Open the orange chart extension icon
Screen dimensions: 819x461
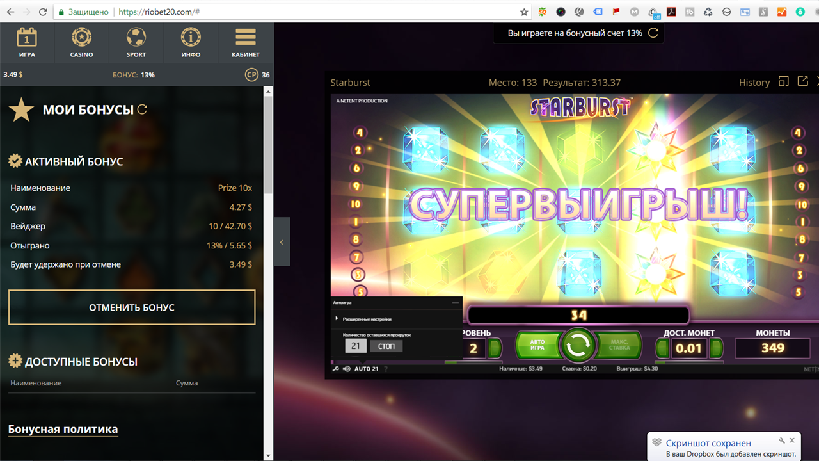tap(782, 12)
